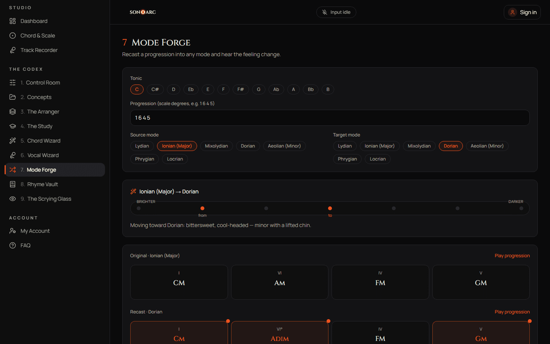
Task: Select tonic C#
Action: pos(155,89)
